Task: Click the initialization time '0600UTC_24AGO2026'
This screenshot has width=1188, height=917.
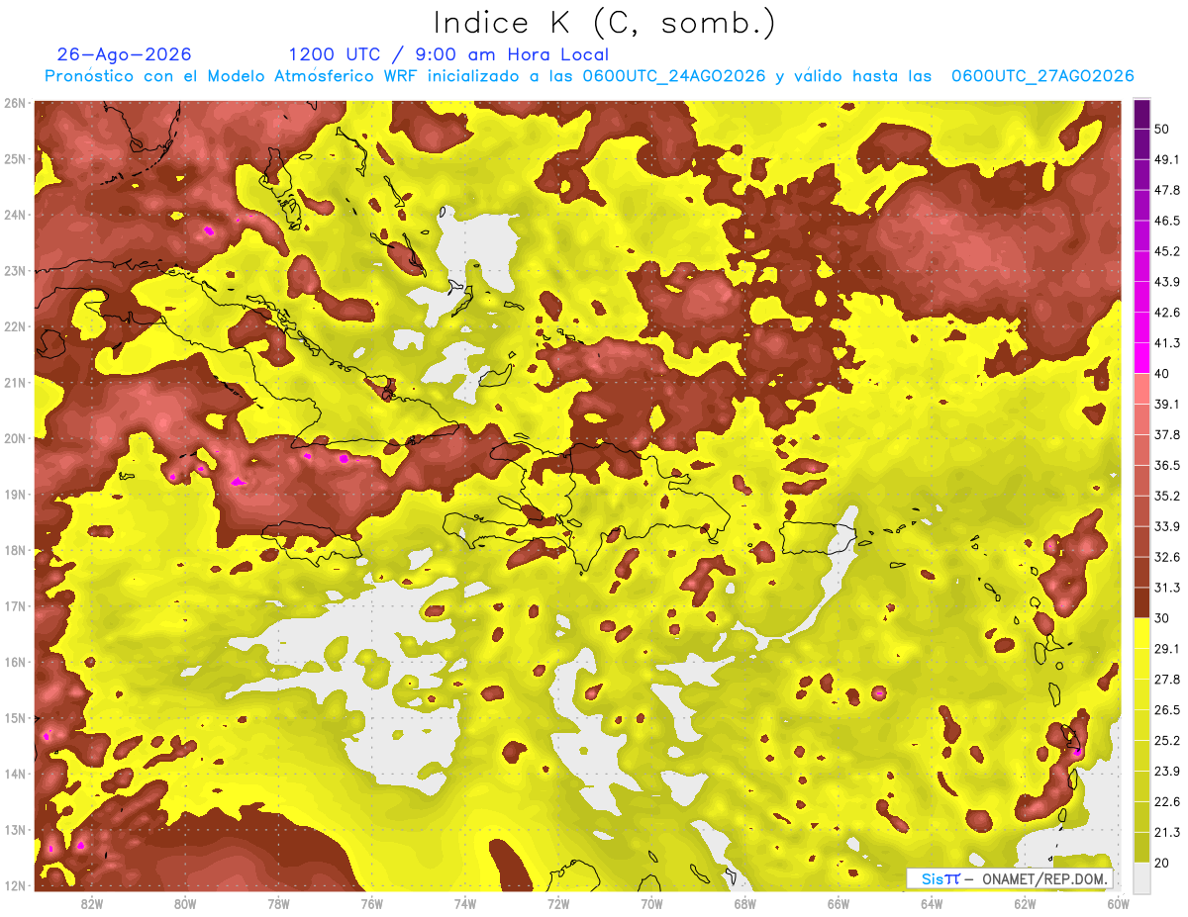Action: pyautogui.click(x=674, y=76)
